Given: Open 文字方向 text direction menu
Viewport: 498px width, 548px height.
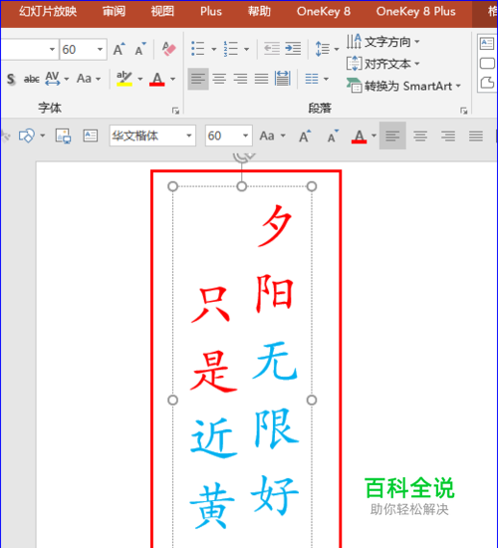Looking at the screenshot, I should (382, 42).
